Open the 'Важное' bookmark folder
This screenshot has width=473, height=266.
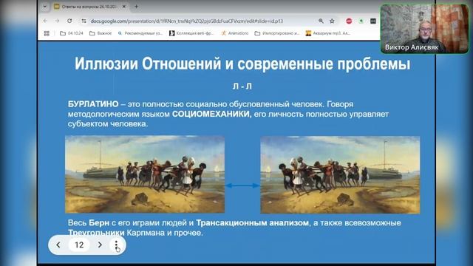tap(101, 33)
